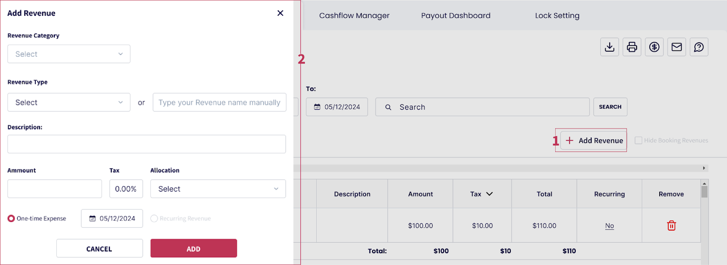Click the horizontal scrollbar right arrow
Image resolution: width=727 pixels, height=265 pixels.
point(704,168)
